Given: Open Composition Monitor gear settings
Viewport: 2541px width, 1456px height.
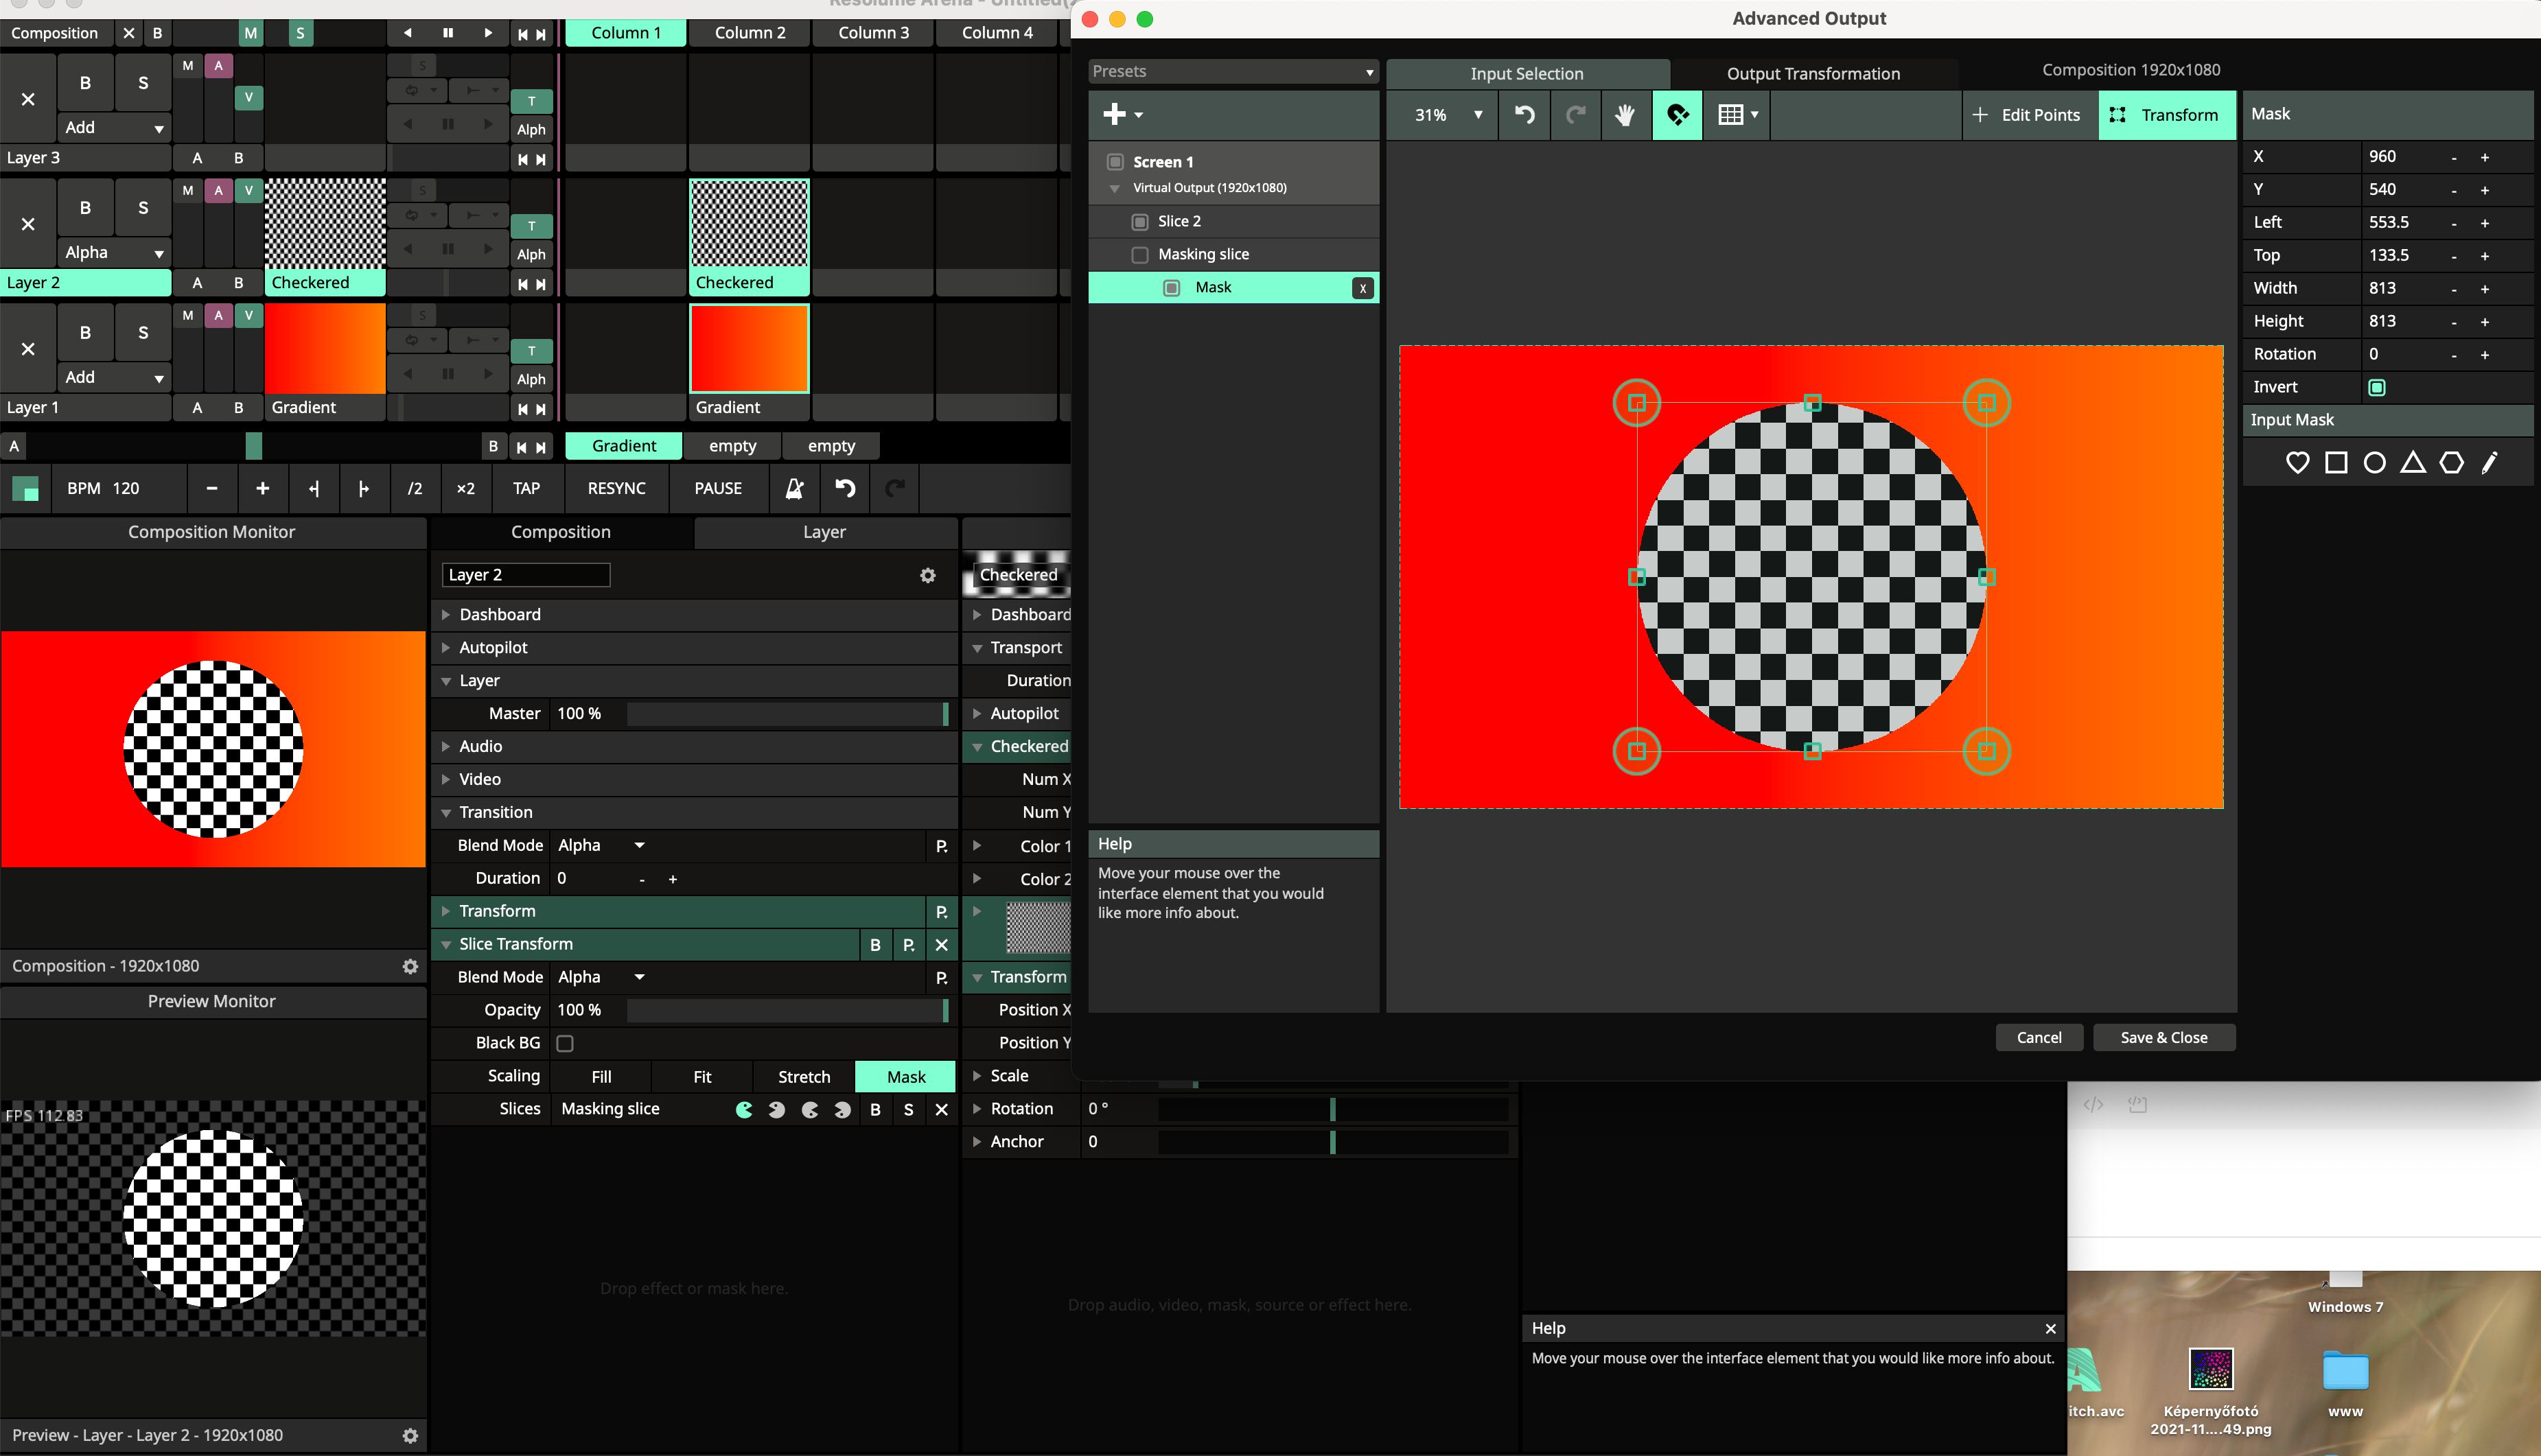Looking at the screenshot, I should tap(410, 966).
